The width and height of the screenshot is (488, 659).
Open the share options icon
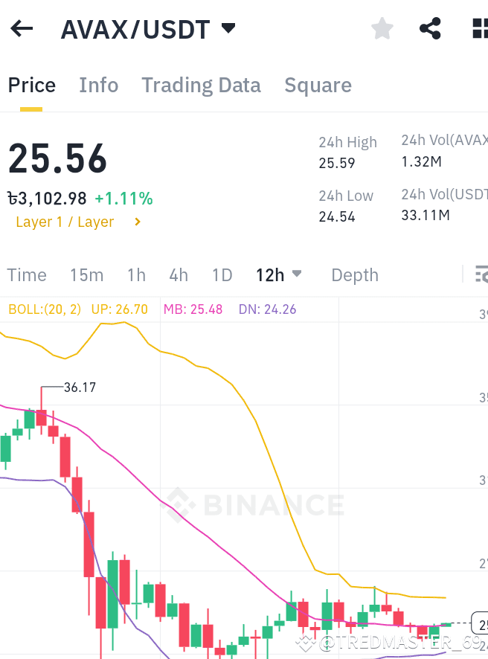click(x=430, y=28)
